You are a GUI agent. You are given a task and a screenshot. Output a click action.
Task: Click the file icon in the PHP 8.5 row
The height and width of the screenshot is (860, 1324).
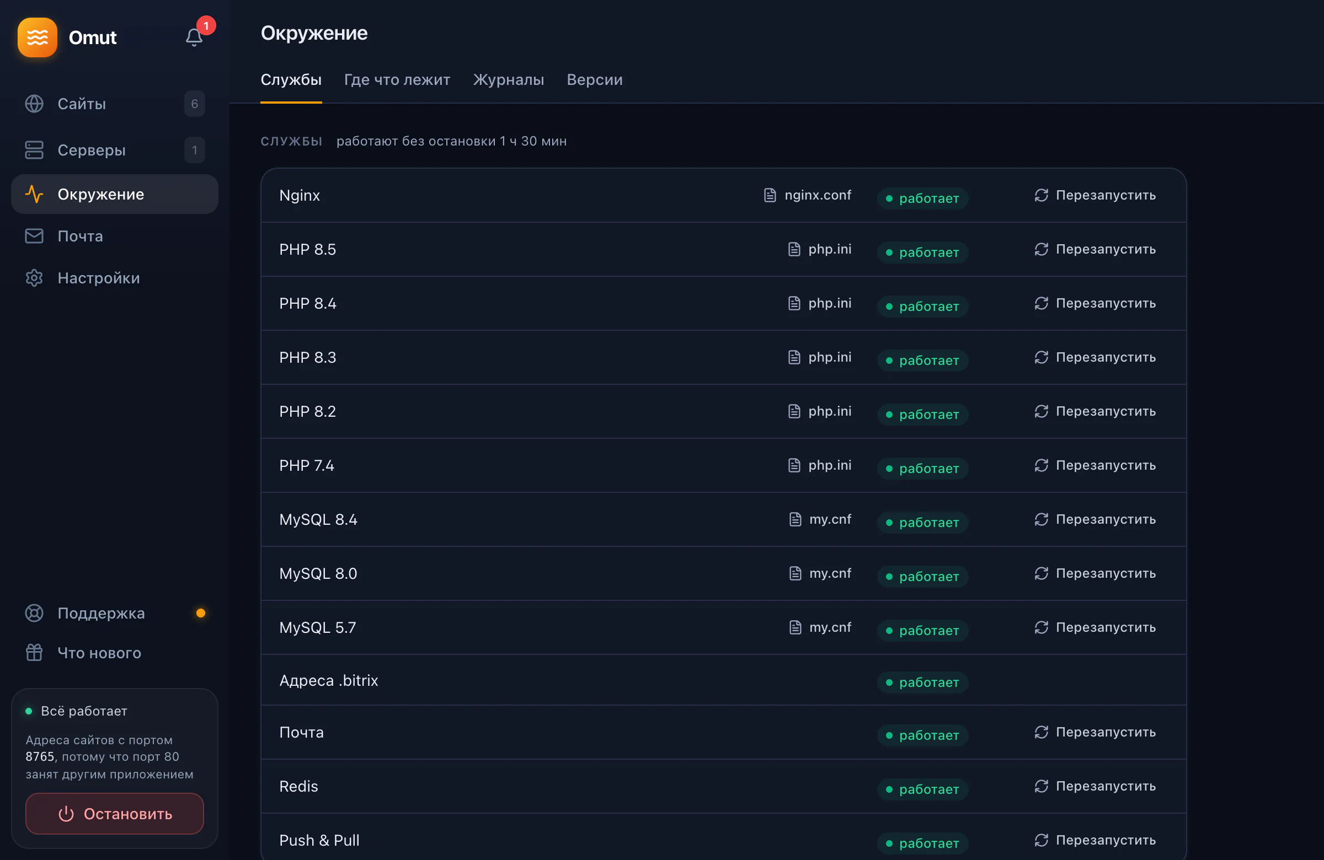click(x=794, y=249)
